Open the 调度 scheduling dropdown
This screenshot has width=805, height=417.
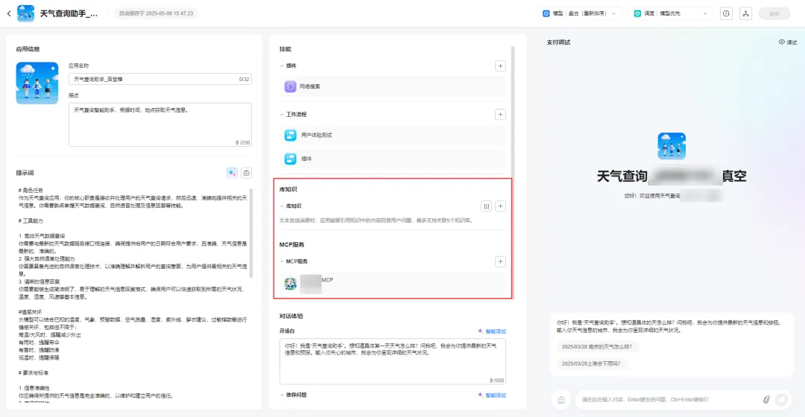tap(671, 13)
